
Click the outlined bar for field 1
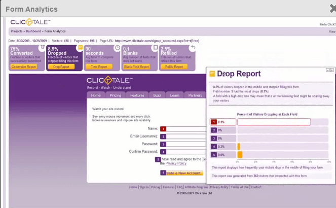tap(274, 122)
